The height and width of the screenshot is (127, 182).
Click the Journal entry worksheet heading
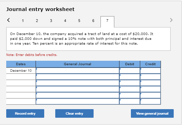(40, 9)
